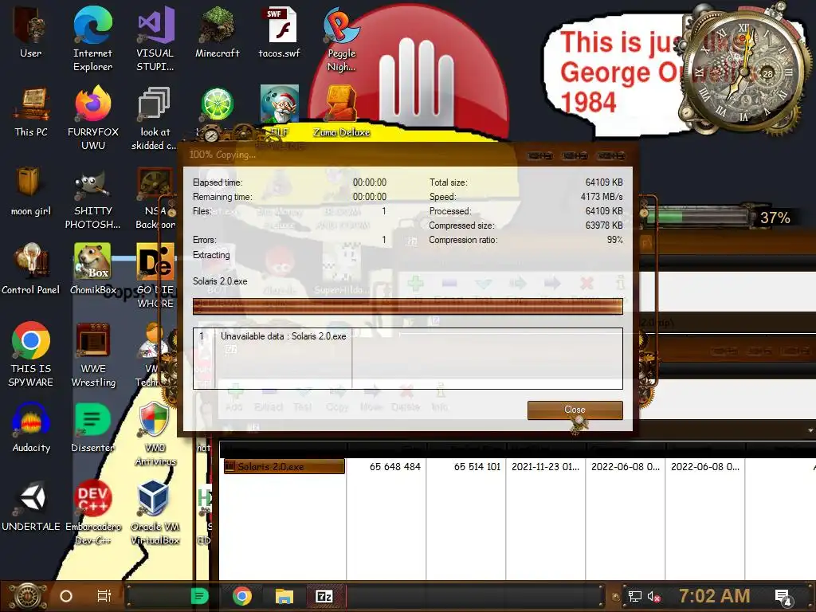Click the copy progress bar in dialog
Image resolution: width=816 pixels, height=612 pixels.
coord(407,307)
